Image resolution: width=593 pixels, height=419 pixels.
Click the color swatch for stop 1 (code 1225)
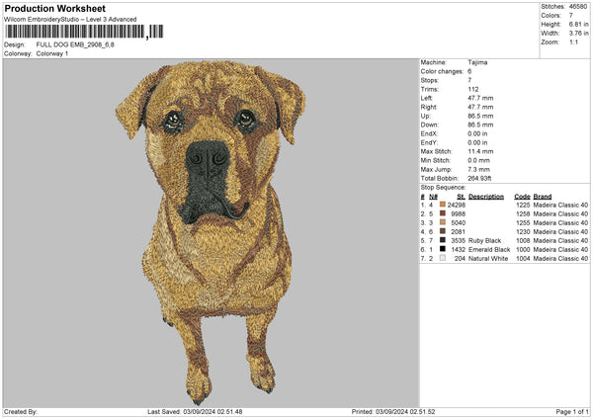443,205
